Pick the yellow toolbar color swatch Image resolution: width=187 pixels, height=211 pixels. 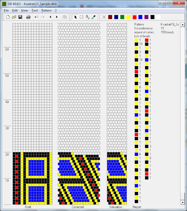pos(128,17)
